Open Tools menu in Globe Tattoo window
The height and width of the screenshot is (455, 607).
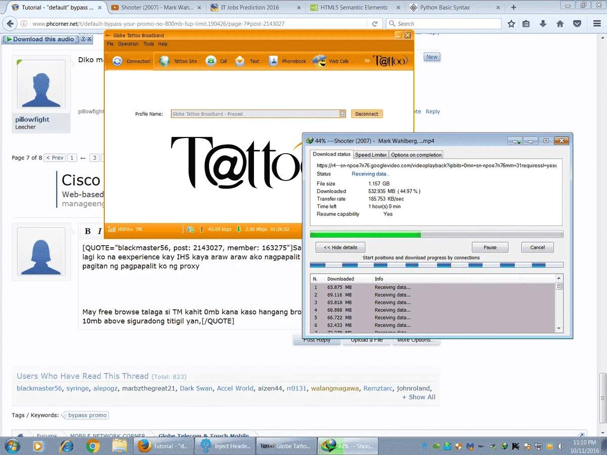tap(148, 44)
